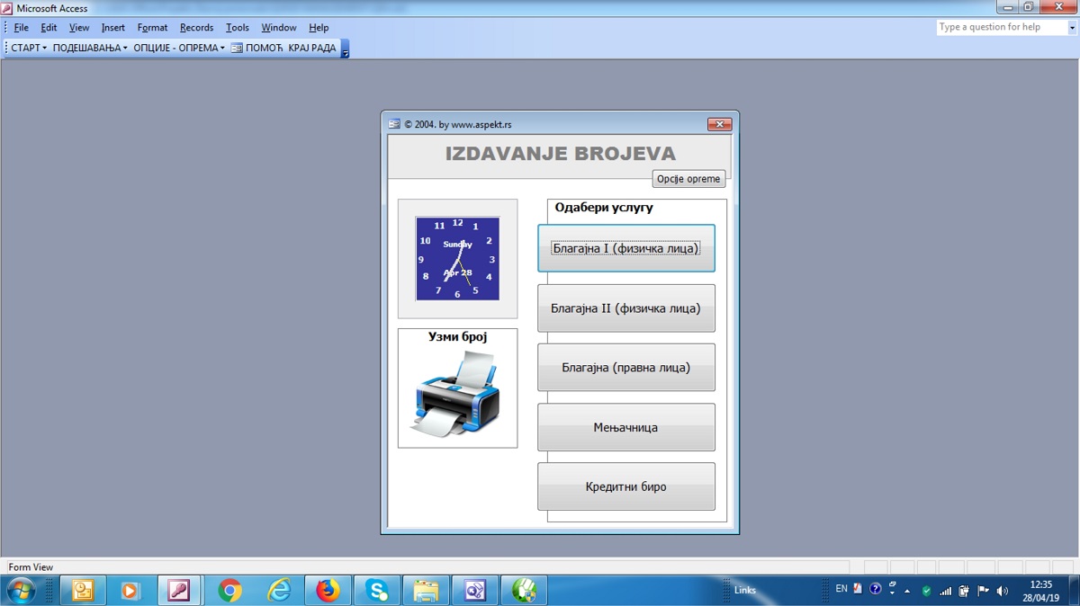Image resolution: width=1080 pixels, height=606 pixels.
Task: Open the file explorer folder on the taskbar
Action: 426,591
